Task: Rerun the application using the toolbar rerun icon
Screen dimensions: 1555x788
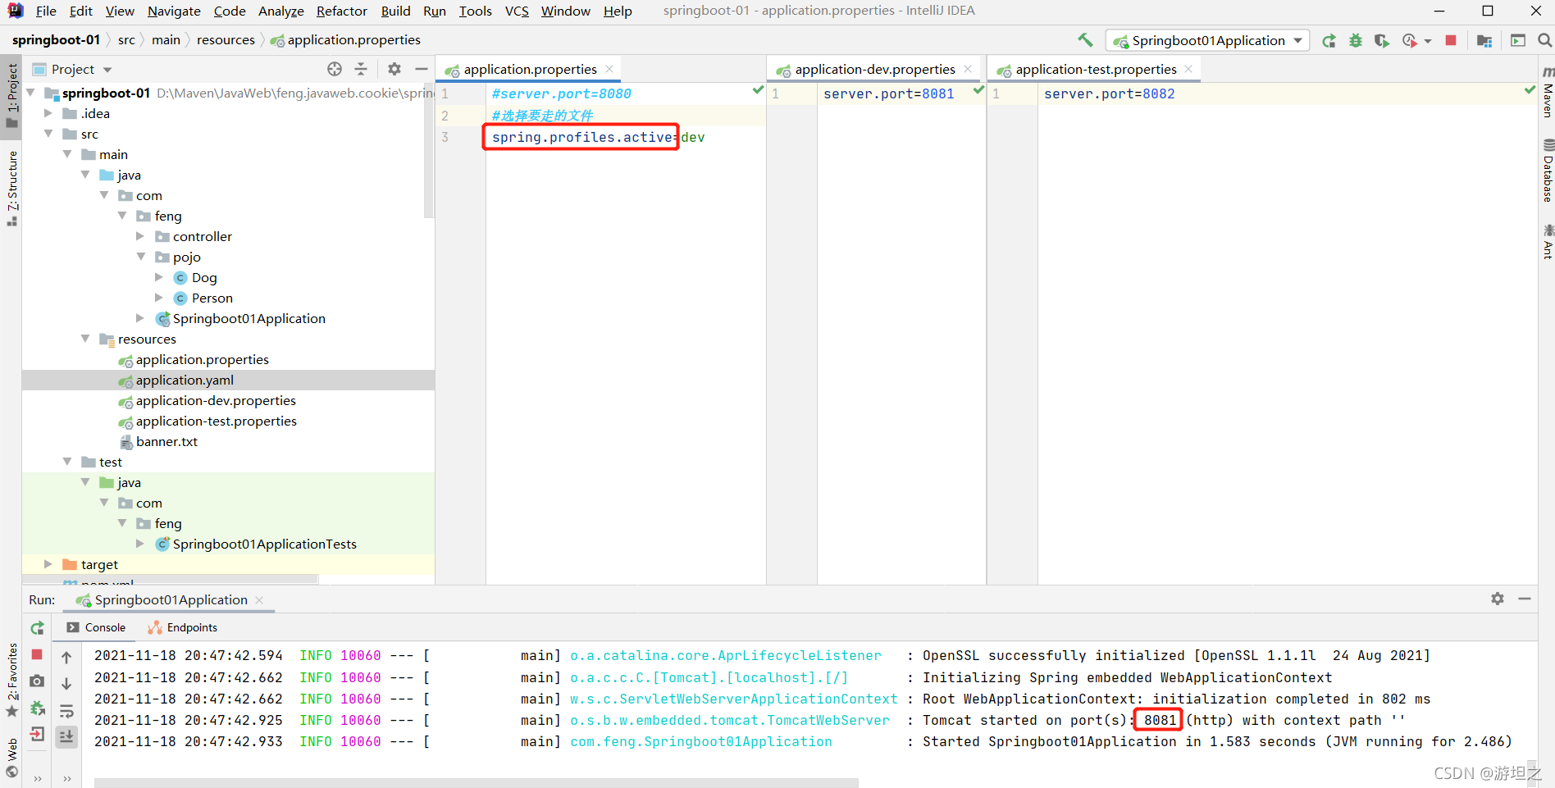Action: coord(1329,39)
